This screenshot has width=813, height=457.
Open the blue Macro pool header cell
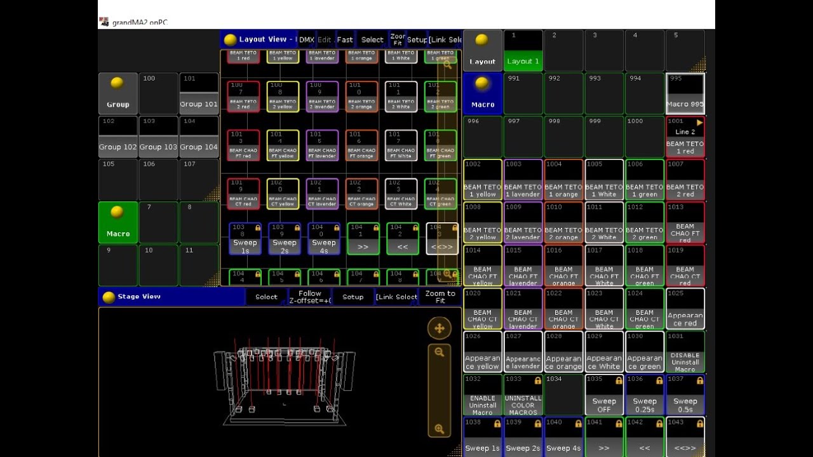(483, 93)
